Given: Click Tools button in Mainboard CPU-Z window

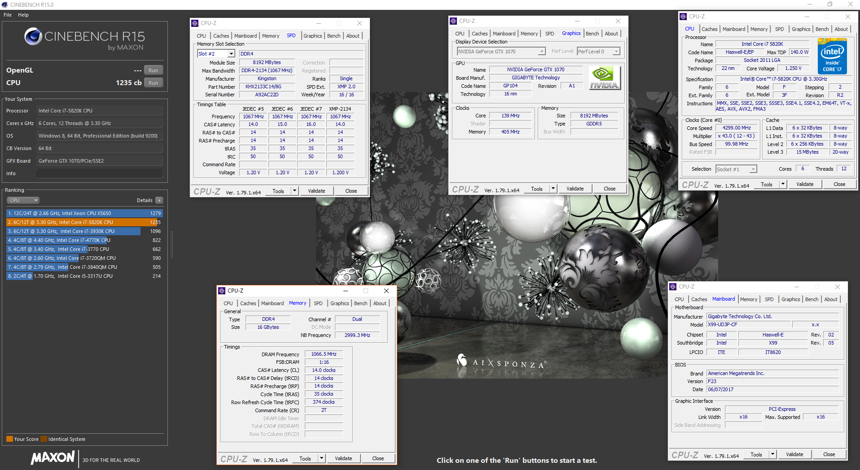Looking at the screenshot, I should (x=756, y=454).
